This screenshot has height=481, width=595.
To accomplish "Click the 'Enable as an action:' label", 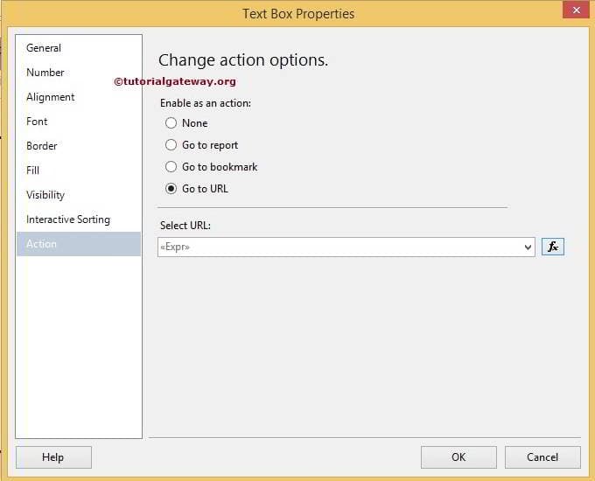I will pos(206,103).
